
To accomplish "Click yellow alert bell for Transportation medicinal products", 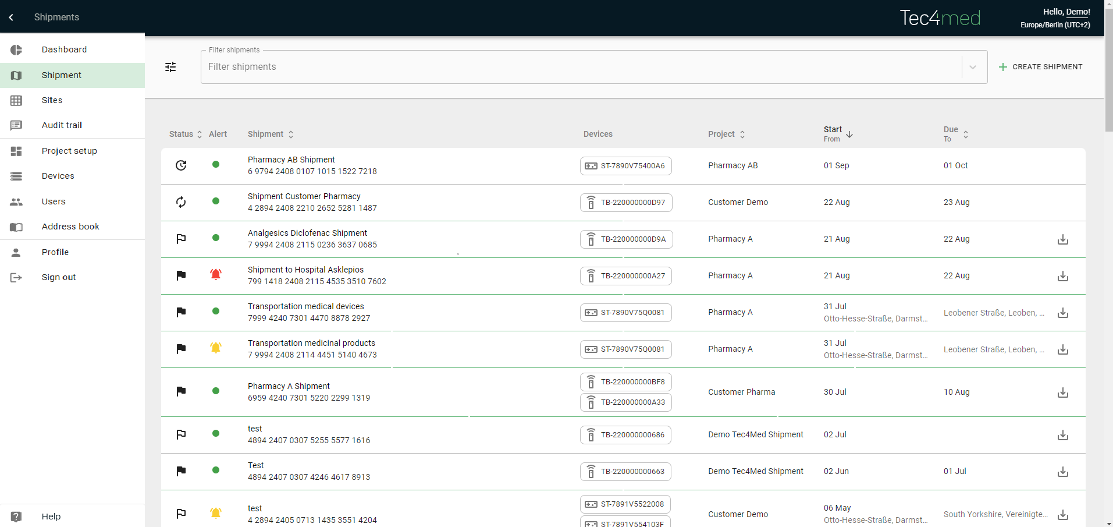I will [x=216, y=348].
